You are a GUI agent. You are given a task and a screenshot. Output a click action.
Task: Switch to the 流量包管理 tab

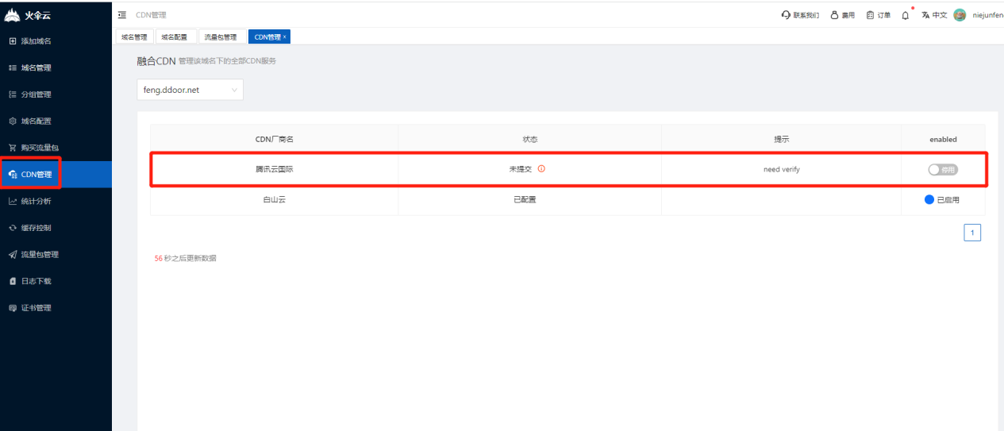[x=220, y=37]
